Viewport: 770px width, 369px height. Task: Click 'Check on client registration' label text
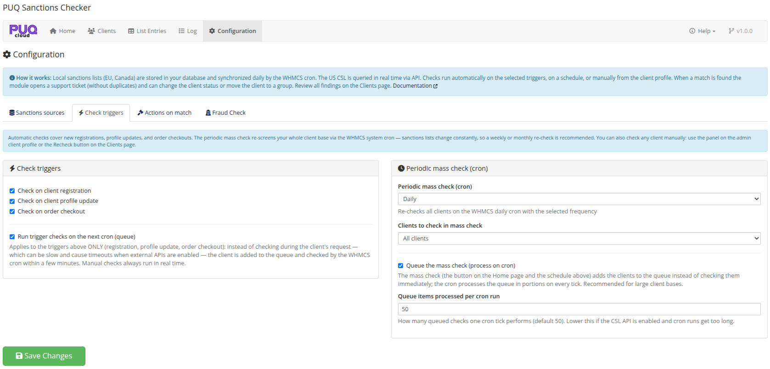pyautogui.click(x=54, y=191)
